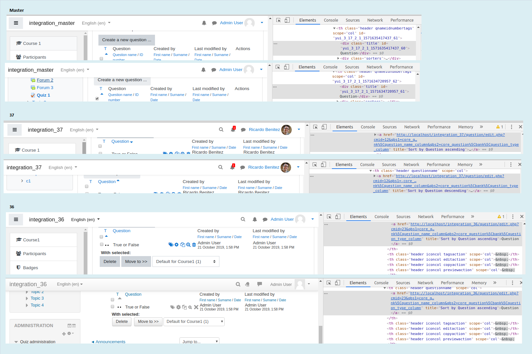
Task: Click notification bell in integration_36 Administration-block panel
Action: (248, 284)
